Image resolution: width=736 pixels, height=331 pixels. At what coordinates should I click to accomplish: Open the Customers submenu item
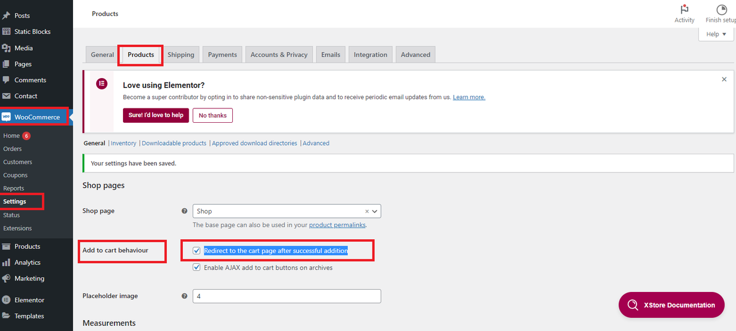(x=18, y=162)
